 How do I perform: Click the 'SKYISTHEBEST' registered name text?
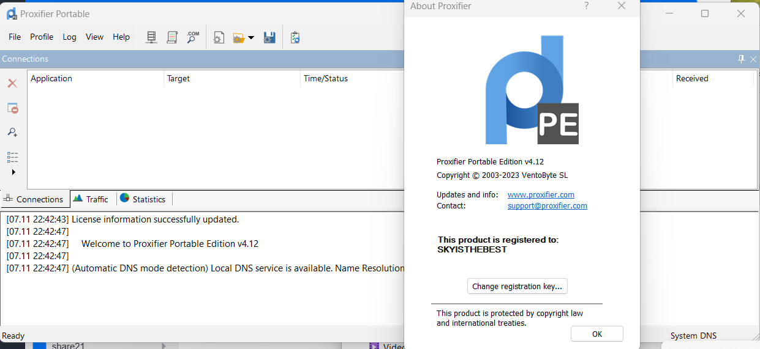pyautogui.click(x=472, y=249)
